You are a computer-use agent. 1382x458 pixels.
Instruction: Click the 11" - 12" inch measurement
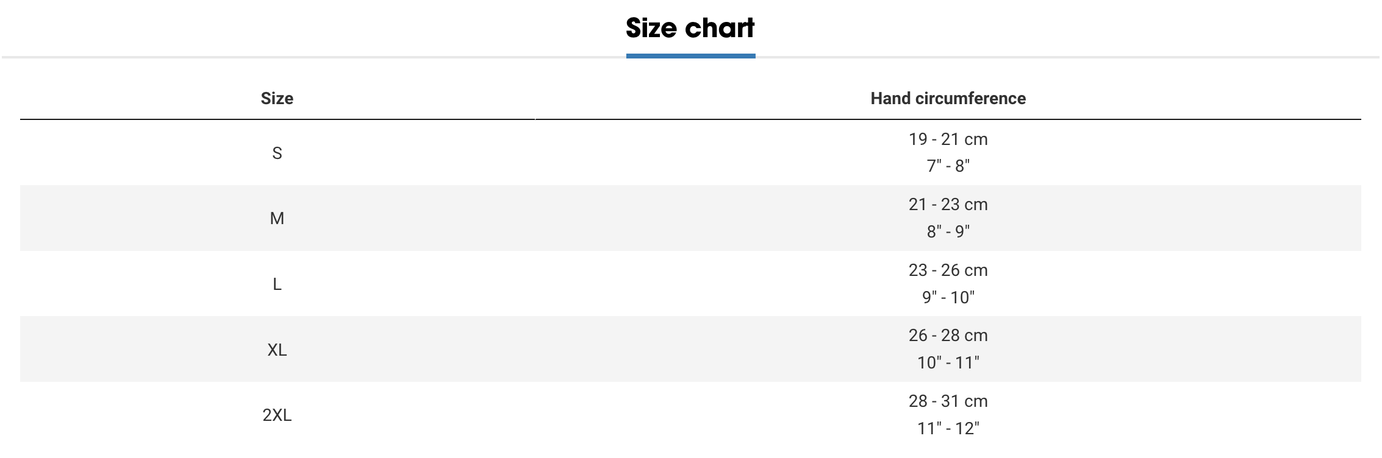pyautogui.click(x=948, y=428)
